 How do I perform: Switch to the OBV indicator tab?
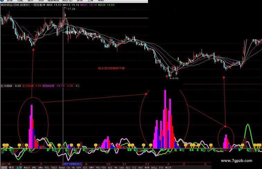79,168
